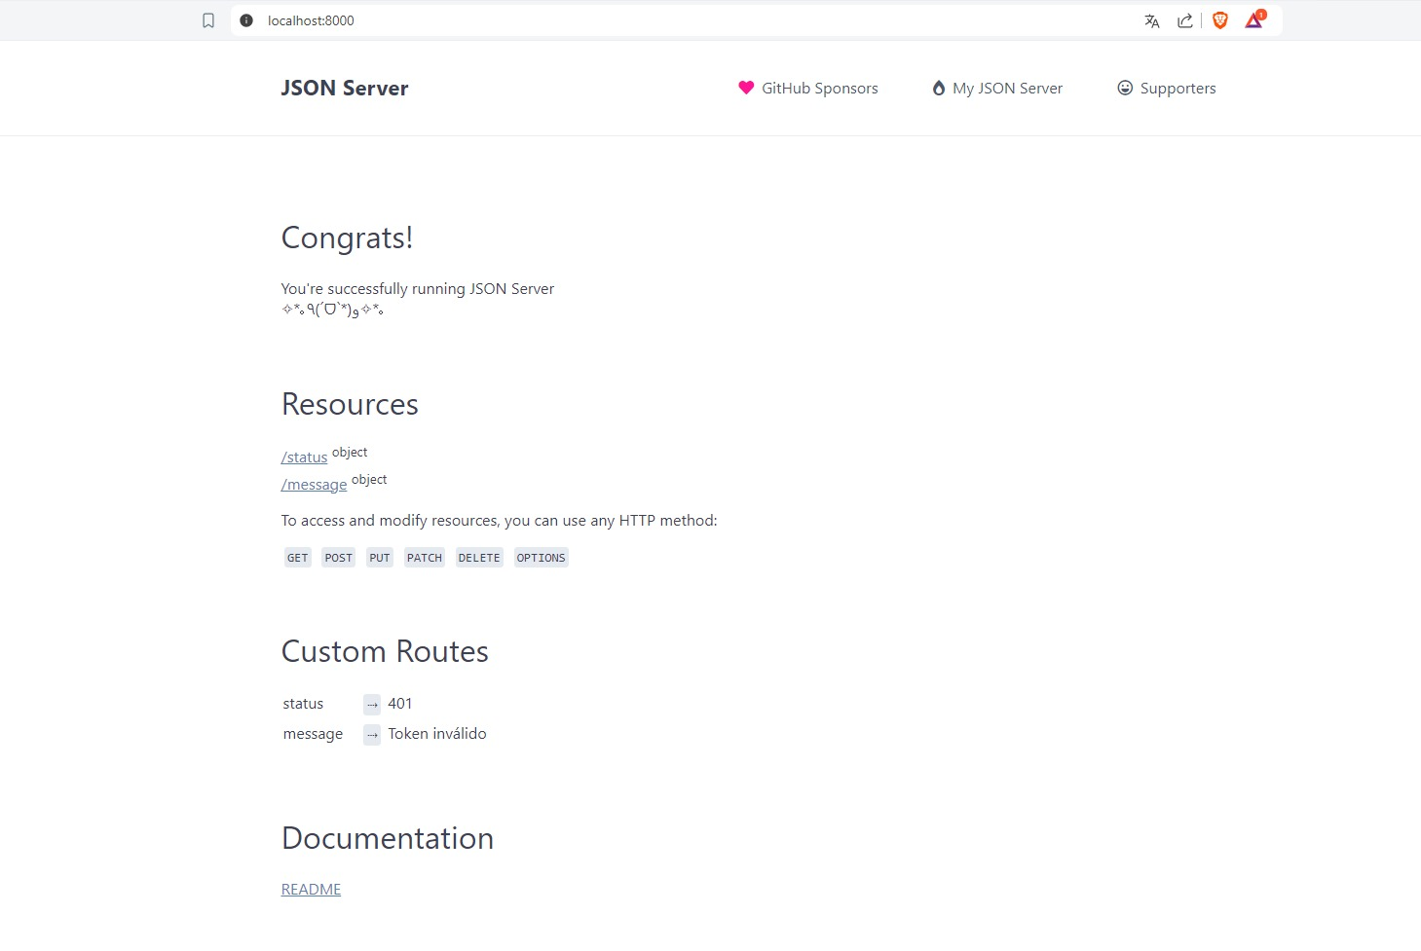Click the 401 custom route value
This screenshot has width=1421, height=951.
pyautogui.click(x=400, y=704)
